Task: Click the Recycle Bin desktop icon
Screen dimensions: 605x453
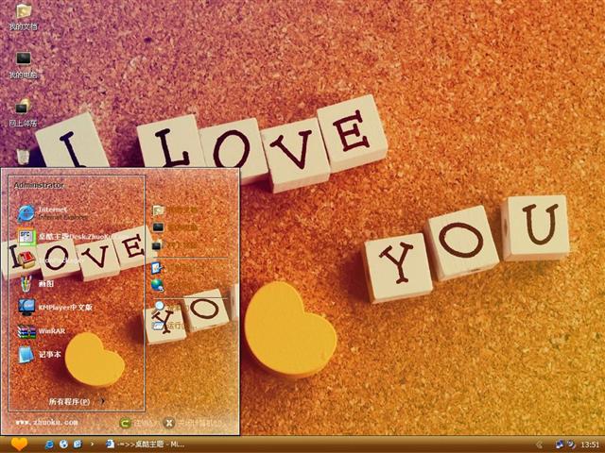Action: click(x=24, y=153)
